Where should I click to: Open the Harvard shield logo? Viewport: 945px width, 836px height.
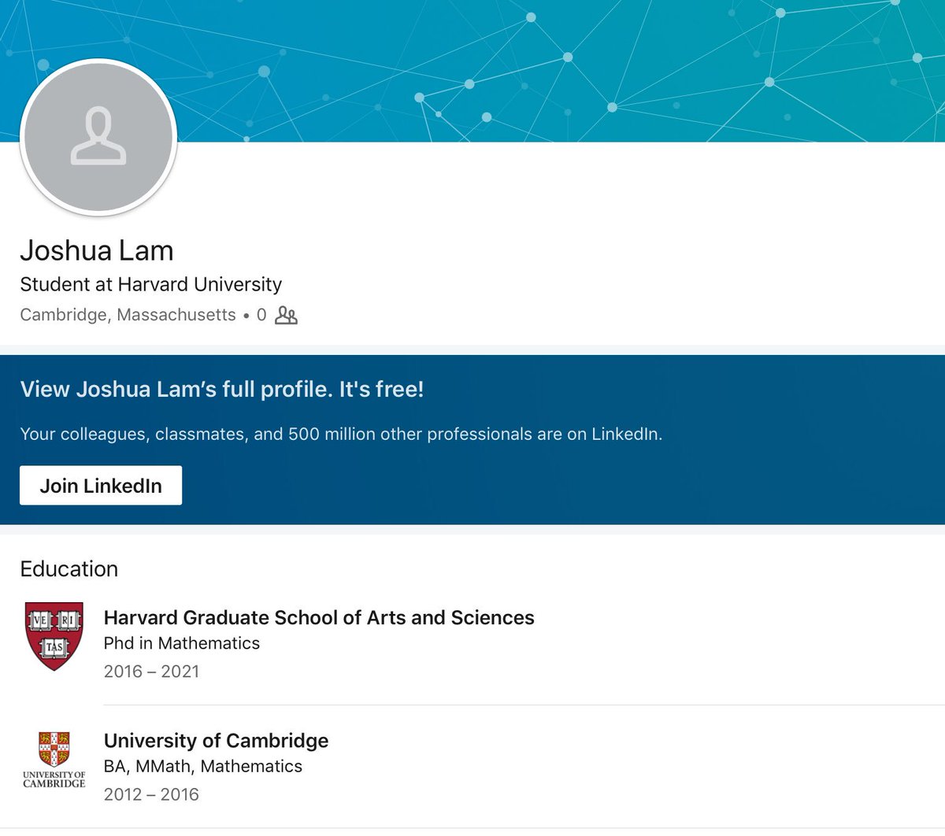pyautogui.click(x=54, y=636)
